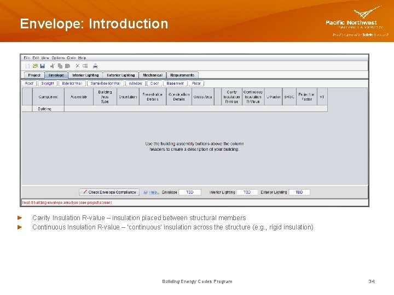Click the Paste icon in toolbar
This screenshot has width=394, height=295.
pos(67,66)
